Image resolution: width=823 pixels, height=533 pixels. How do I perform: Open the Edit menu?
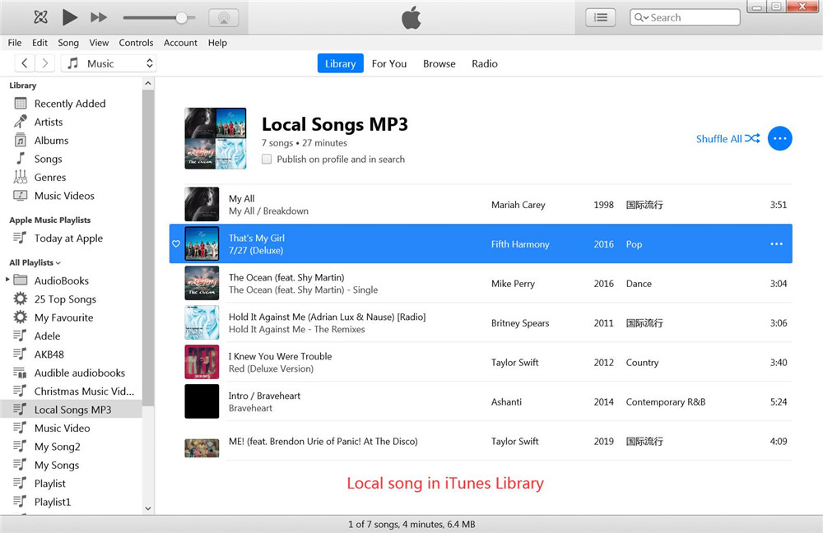[40, 43]
